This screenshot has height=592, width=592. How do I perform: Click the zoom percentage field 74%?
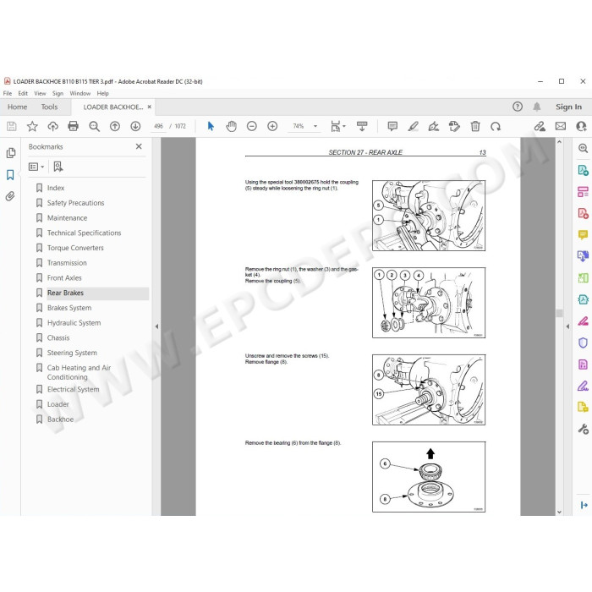click(x=299, y=126)
